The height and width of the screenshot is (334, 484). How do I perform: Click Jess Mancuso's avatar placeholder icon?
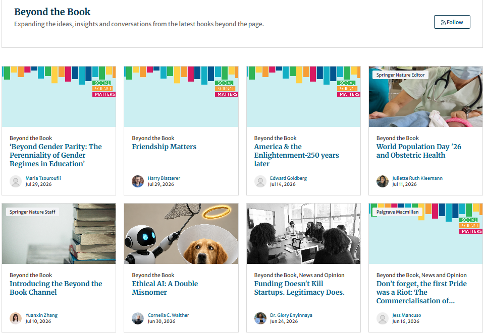point(383,318)
